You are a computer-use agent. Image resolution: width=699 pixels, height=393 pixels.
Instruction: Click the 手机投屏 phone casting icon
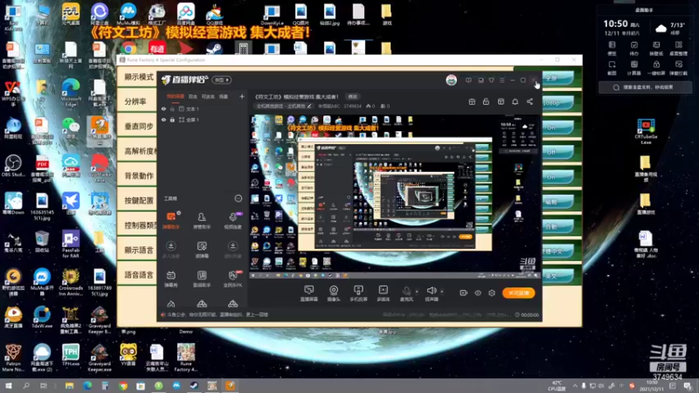tap(358, 293)
